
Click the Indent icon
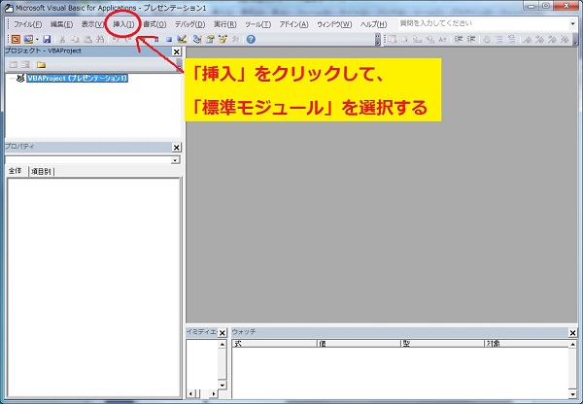tap(459, 39)
